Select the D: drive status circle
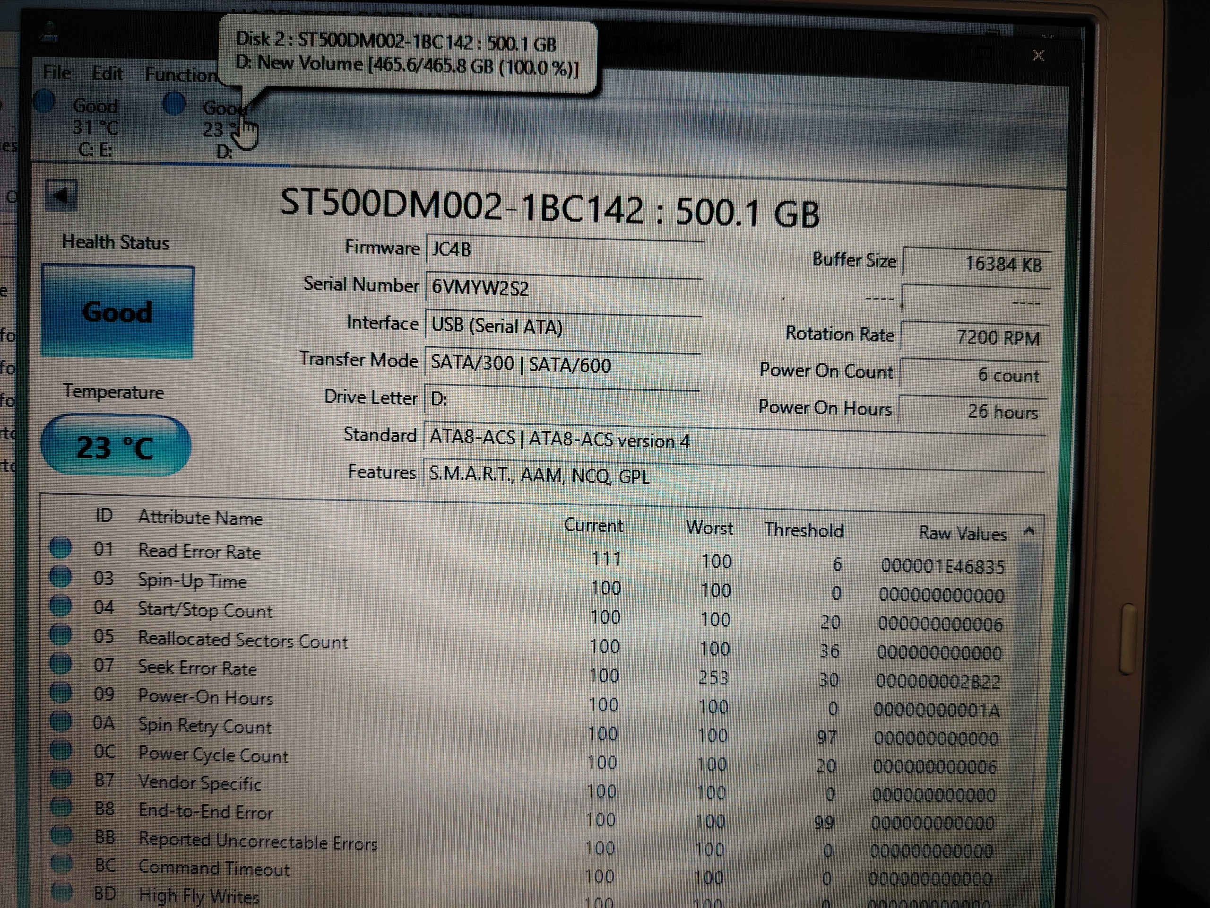This screenshot has height=908, width=1210. [174, 103]
